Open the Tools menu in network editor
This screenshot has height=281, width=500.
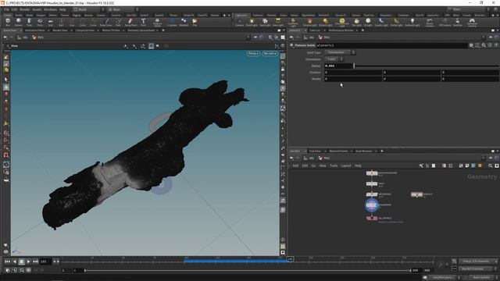point(334,165)
